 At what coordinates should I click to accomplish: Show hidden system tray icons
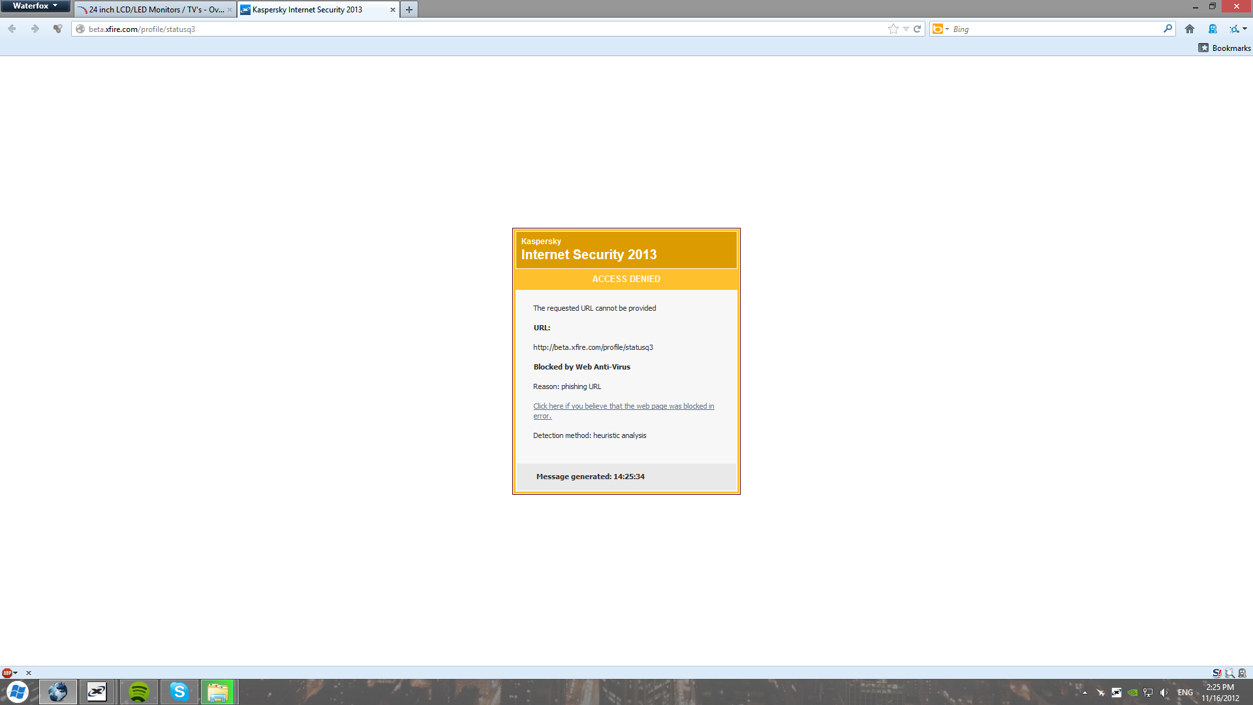1085,693
